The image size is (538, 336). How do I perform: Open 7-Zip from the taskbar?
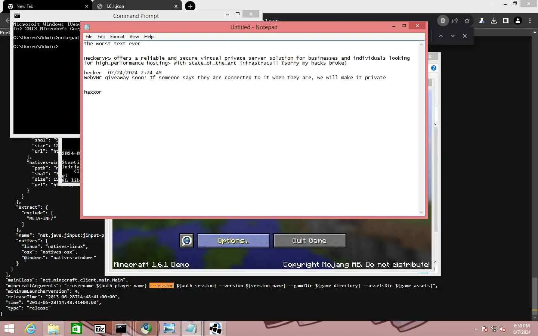point(100,329)
